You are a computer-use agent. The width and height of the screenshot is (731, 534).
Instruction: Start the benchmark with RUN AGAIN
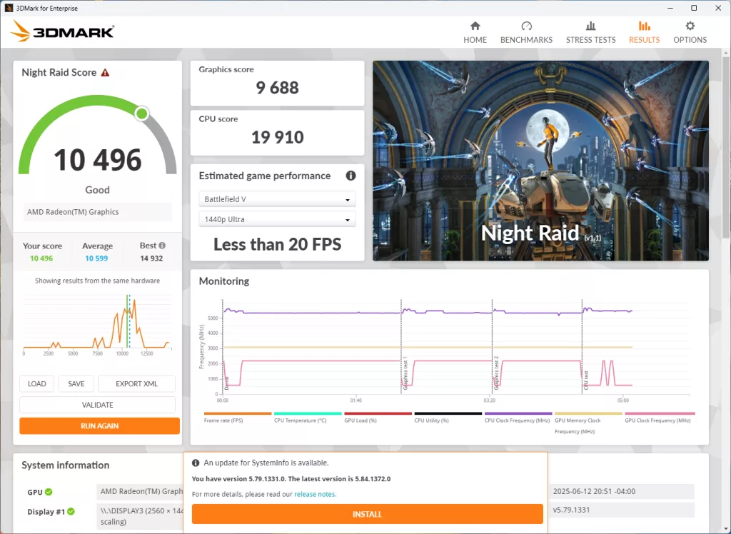(x=100, y=425)
